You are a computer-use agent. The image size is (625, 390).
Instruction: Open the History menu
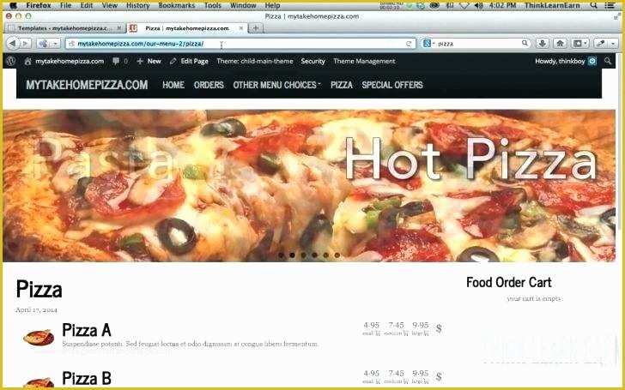pyautogui.click(x=137, y=5)
